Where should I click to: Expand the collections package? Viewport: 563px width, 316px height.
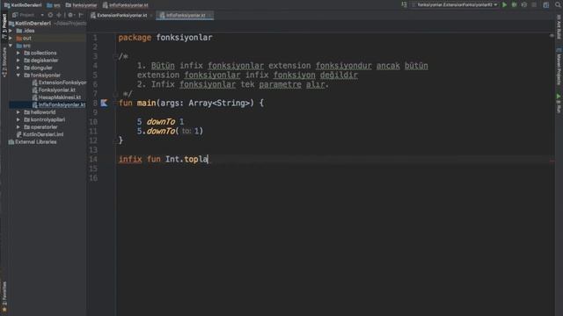coord(18,53)
